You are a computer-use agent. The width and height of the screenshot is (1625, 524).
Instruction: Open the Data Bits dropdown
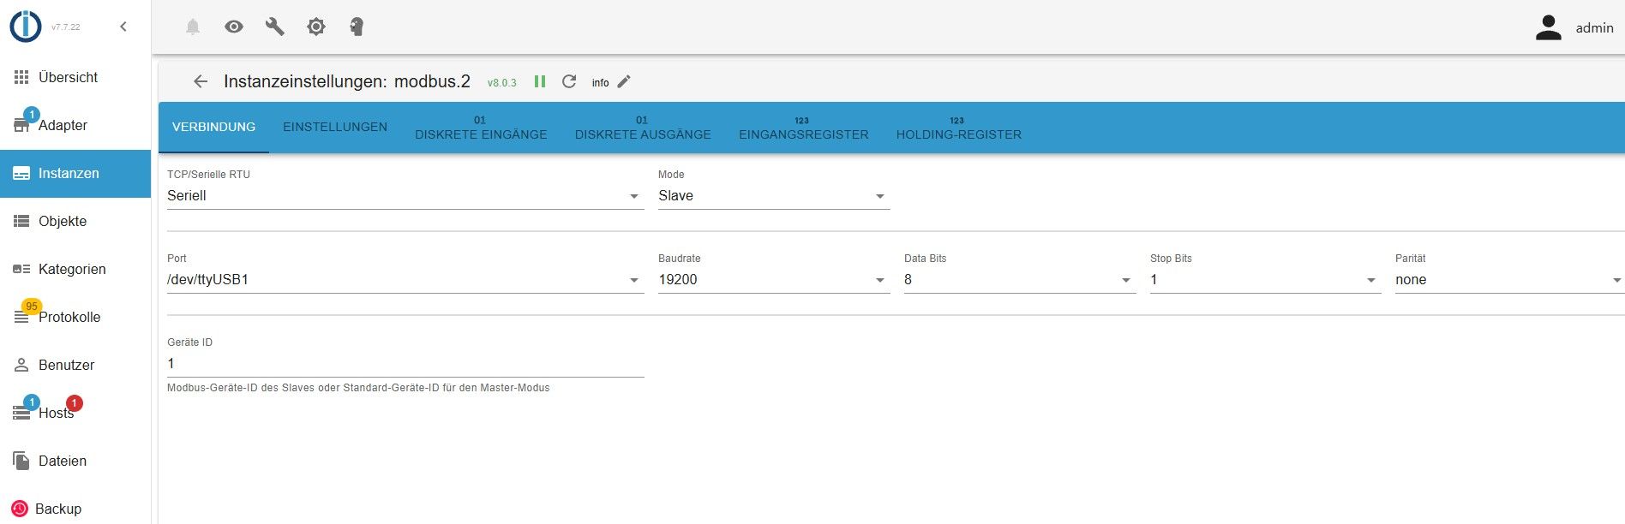[1020, 280]
